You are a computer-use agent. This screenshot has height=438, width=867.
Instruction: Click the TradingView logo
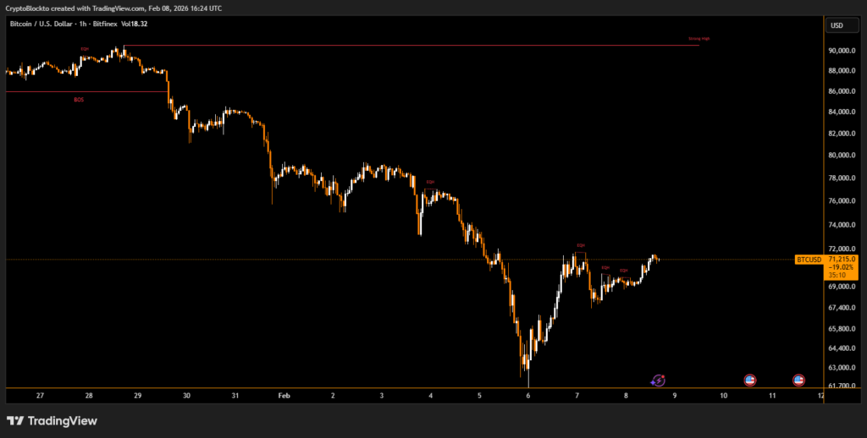coord(52,420)
